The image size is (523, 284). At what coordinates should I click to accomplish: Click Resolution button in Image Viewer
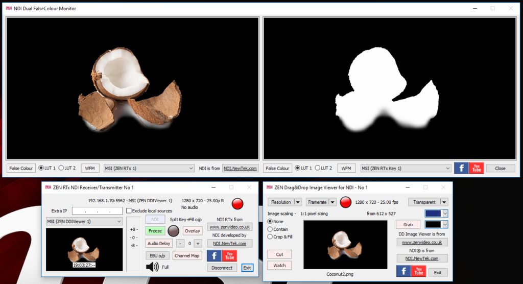[281, 202]
